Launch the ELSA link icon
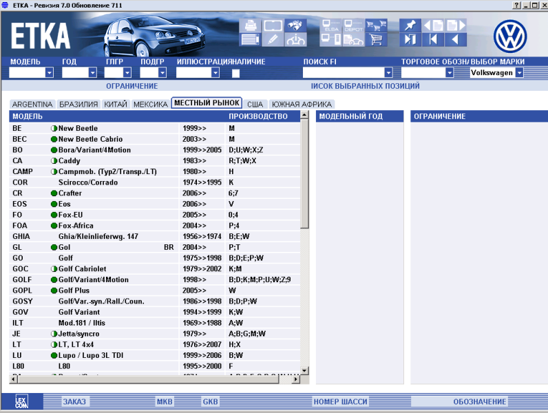548x413 pixels. (x=330, y=25)
